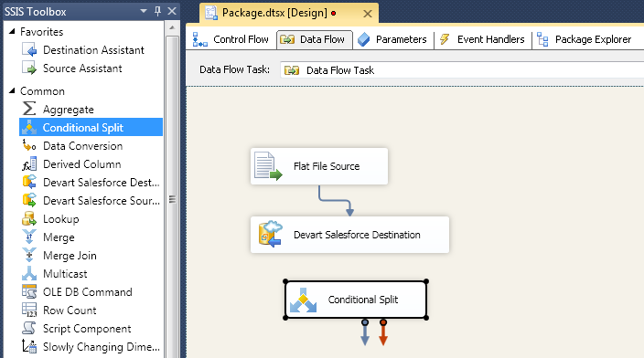Open the Package Explorer tab

coord(584,39)
